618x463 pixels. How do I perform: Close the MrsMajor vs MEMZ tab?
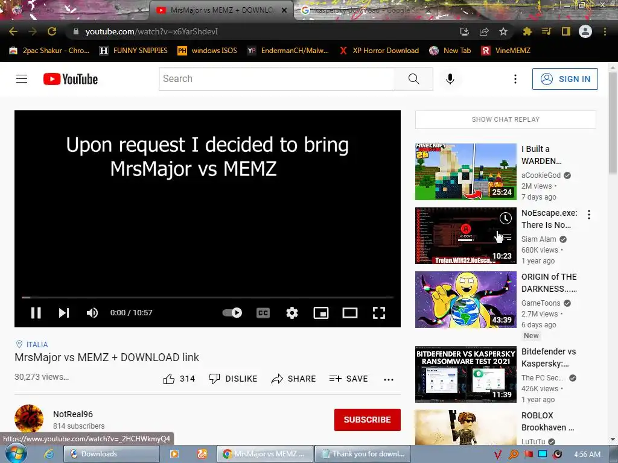coord(284,11)
